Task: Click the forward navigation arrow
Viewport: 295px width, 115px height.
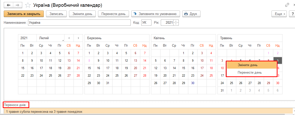Action: point(17,5)
